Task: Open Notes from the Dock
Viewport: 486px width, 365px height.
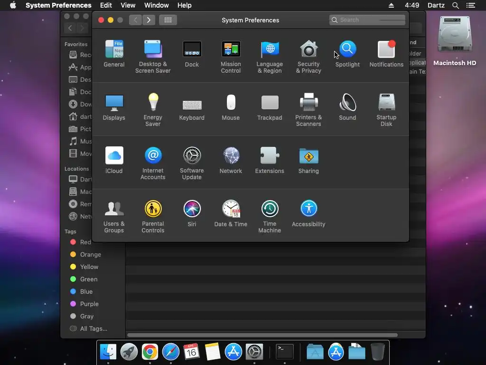Action: [212, 352]
